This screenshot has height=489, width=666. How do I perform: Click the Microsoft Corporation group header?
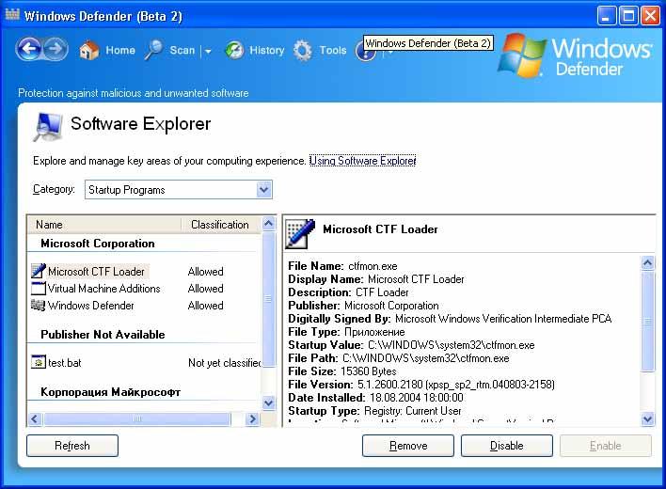[98, 244]
